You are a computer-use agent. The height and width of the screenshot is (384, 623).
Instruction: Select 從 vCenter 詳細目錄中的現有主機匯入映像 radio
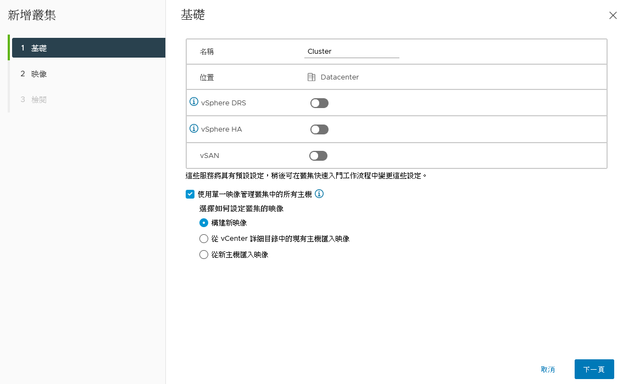tap(203, 239)
